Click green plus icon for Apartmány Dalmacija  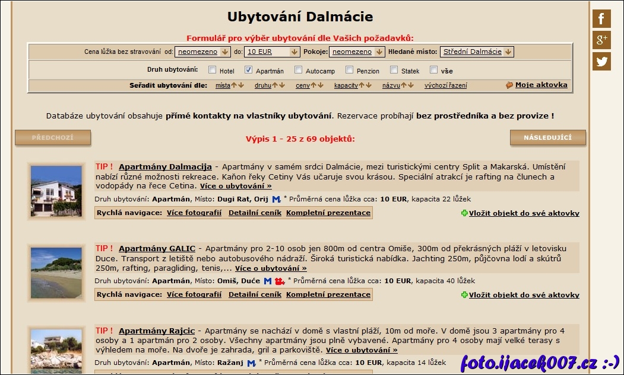(464, 213)
